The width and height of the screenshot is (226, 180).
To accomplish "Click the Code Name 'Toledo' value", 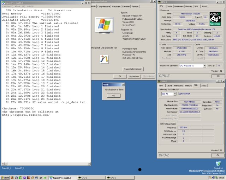I will coord(182,17).
